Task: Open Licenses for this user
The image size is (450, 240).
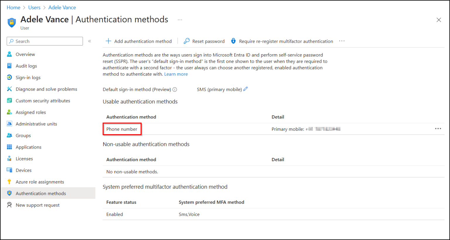Action: tap(24, 159)
